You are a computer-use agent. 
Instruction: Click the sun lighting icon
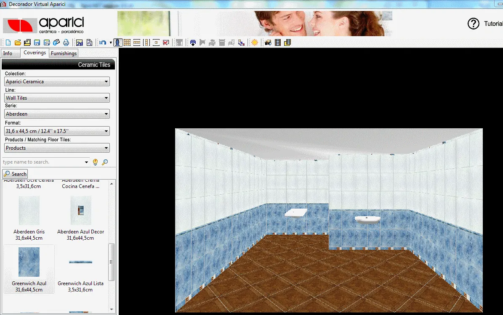tap(255, 42)
